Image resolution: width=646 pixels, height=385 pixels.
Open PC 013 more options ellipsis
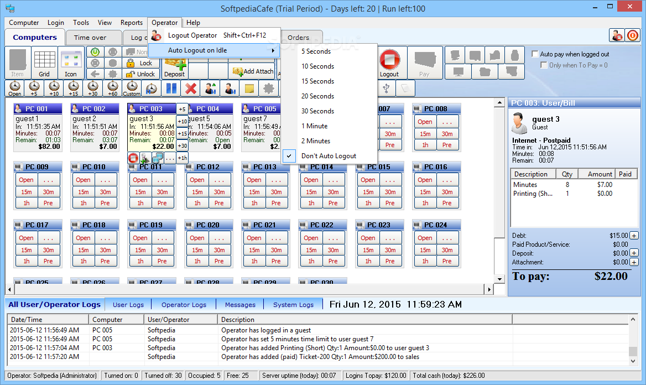tap(276, 180)
